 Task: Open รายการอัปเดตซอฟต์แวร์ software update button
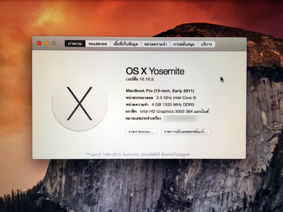tap(186, 132)
